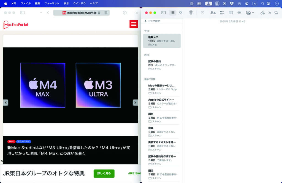Click the share note collaboration icon
The height and width of the screenshot is (183, 282).
coord(262,13)
